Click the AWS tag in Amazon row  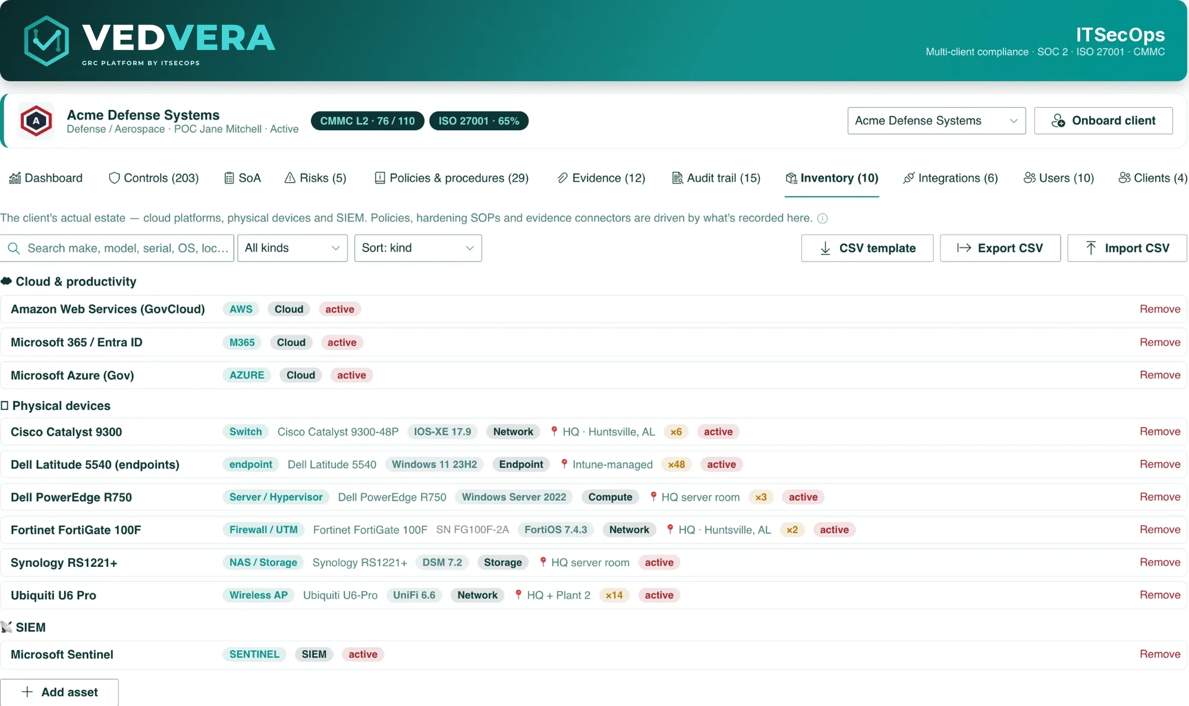click(x=241, y=309)
